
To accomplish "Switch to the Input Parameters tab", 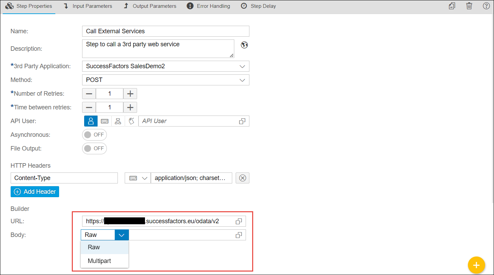I will tap(88, 6).
